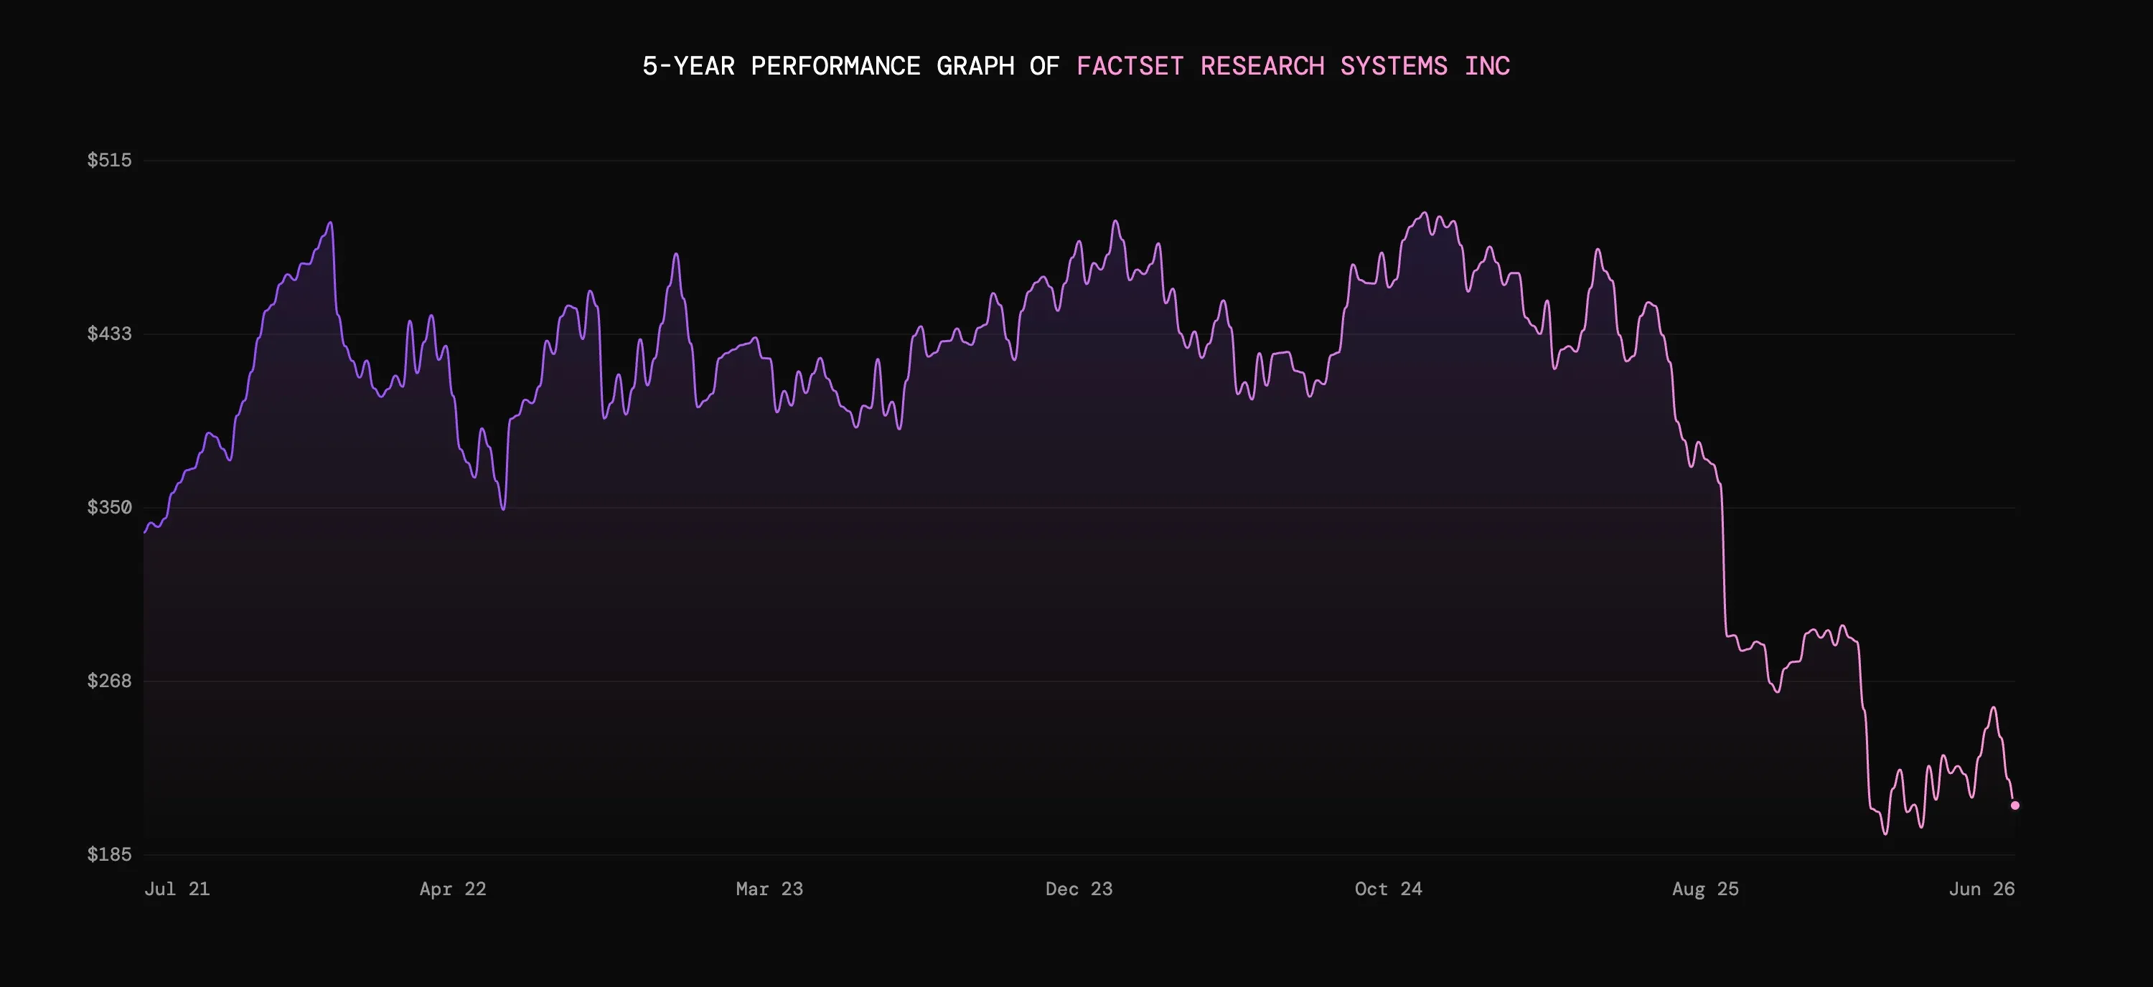Click the Jul 21 x-axis label
This screenshot has height=987, width=2153.
point(177,889)
